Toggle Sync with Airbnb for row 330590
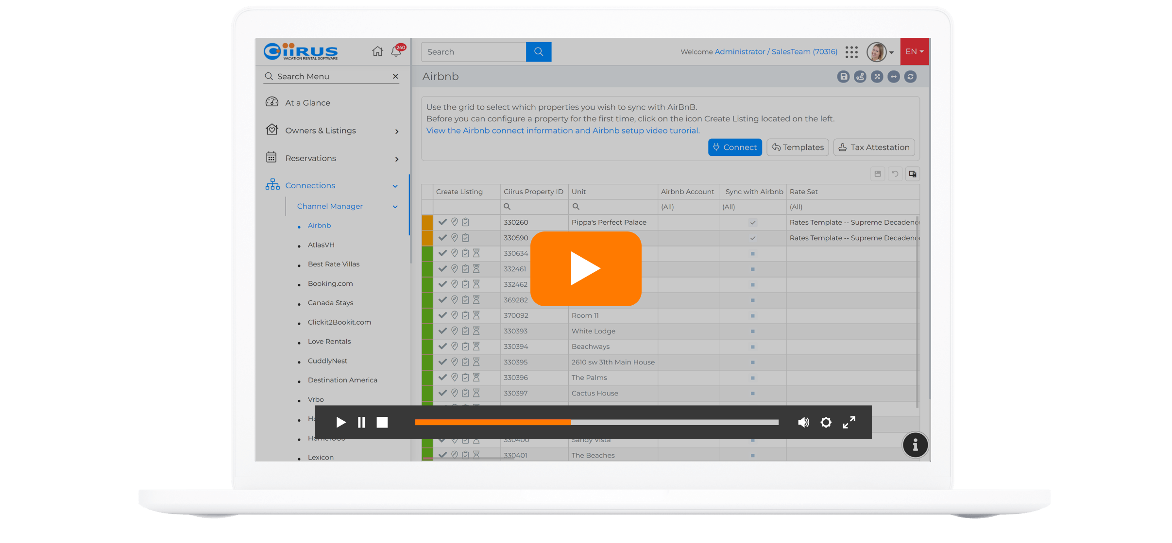Screen dimensions: 1172x543 [x=753, y=238]
